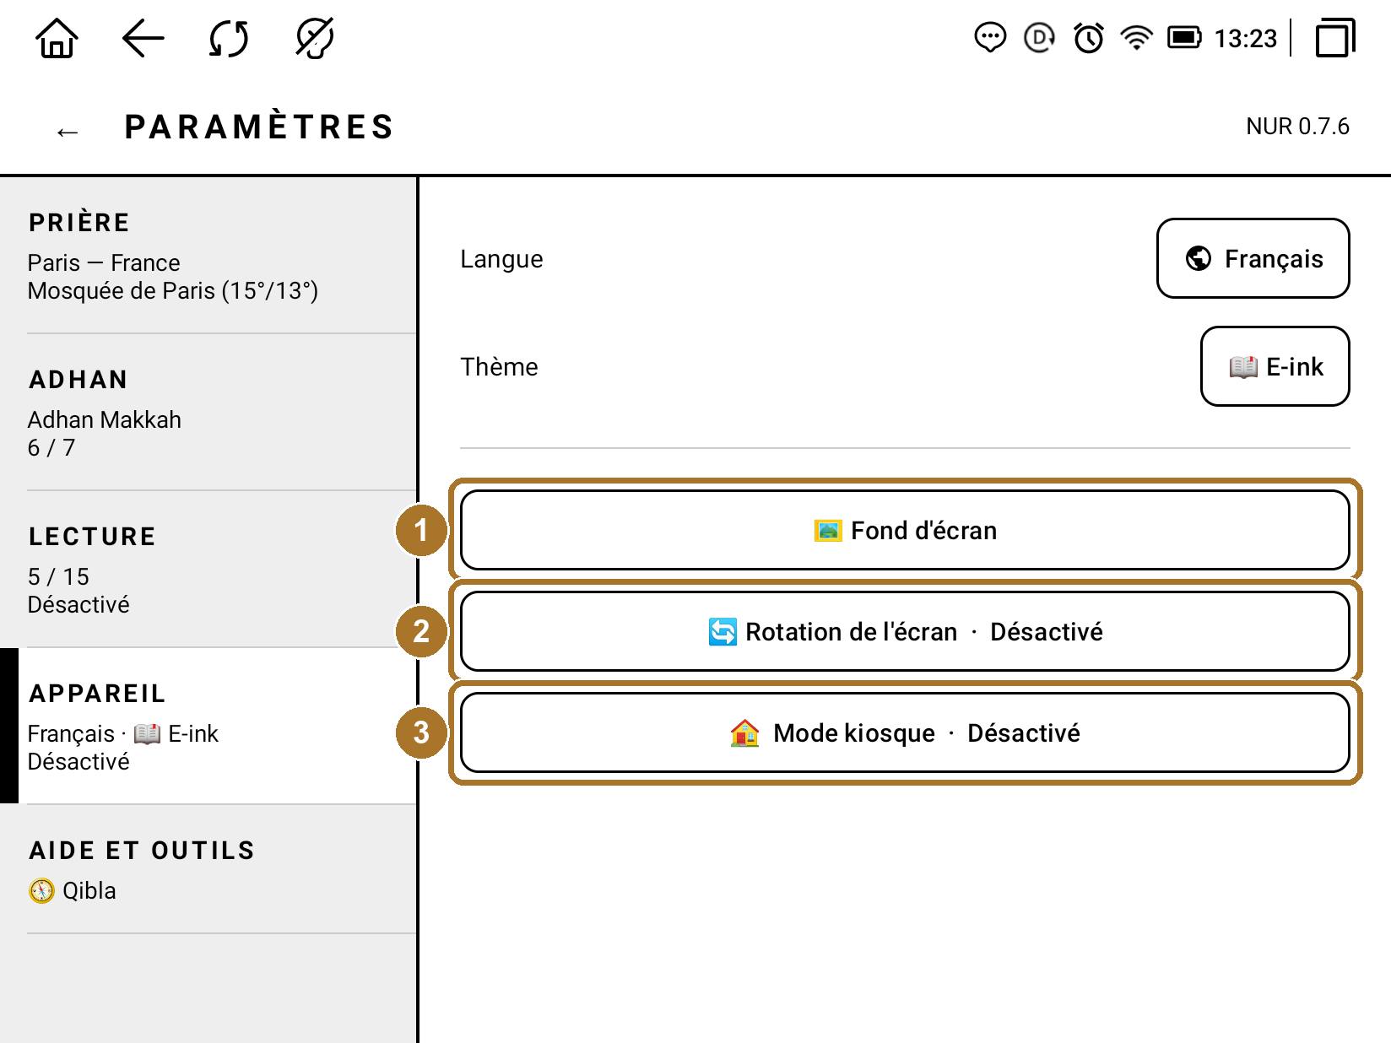
Task: Click the Qibla compass icon
Action: point(41,891)
